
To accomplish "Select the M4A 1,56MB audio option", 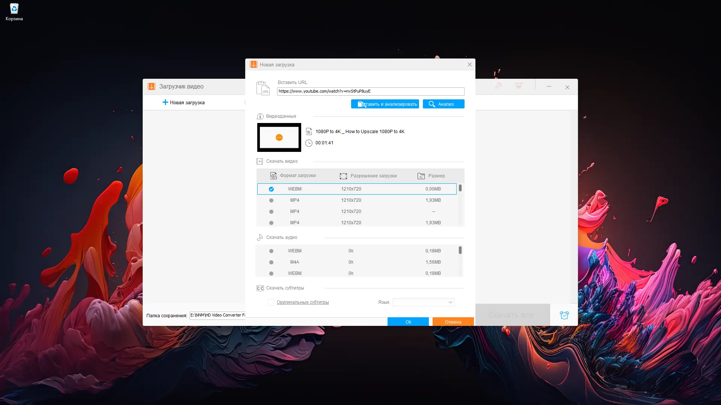I will (271, 262).
